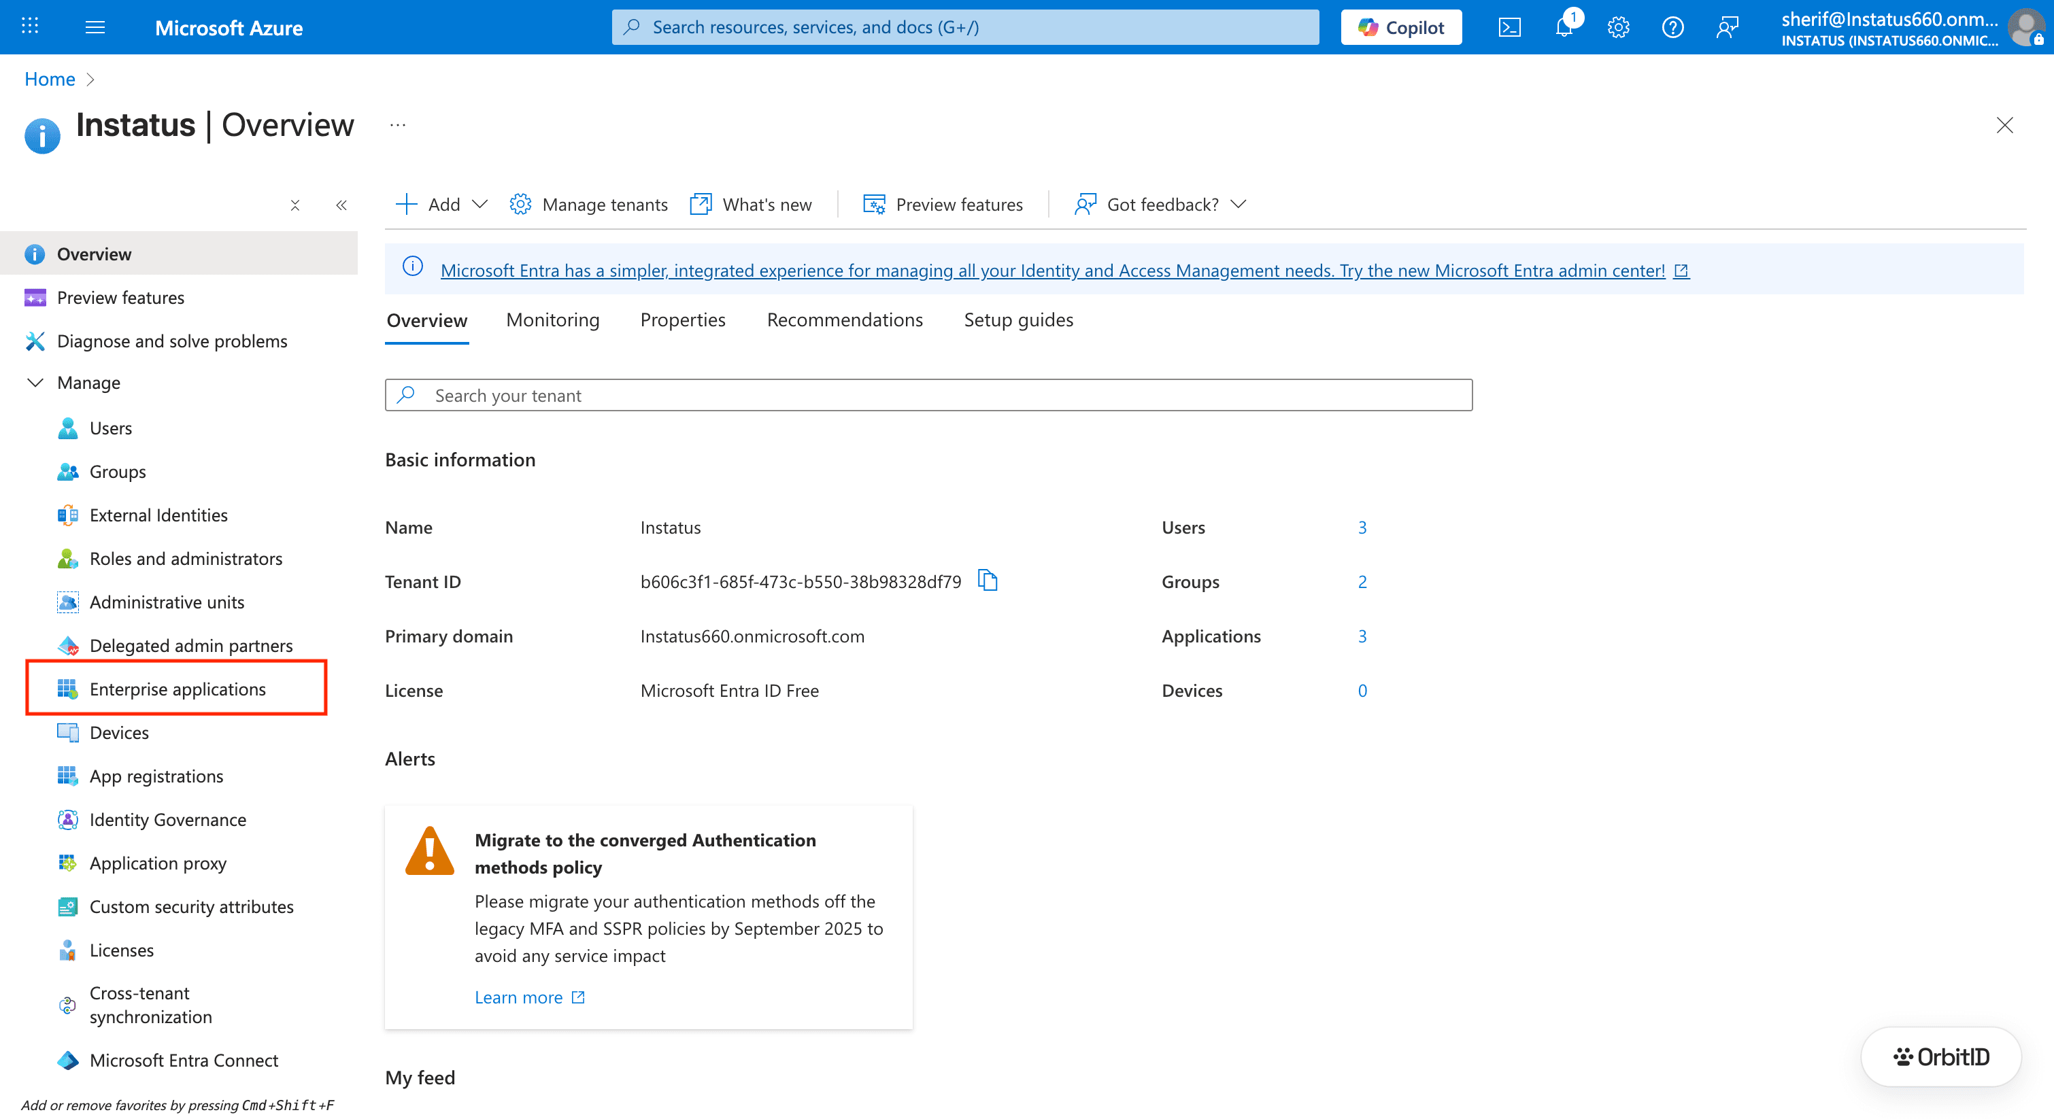Click the Copilot button
This screenshot has width=2054, height=1119.
[x=1401, y=27]
